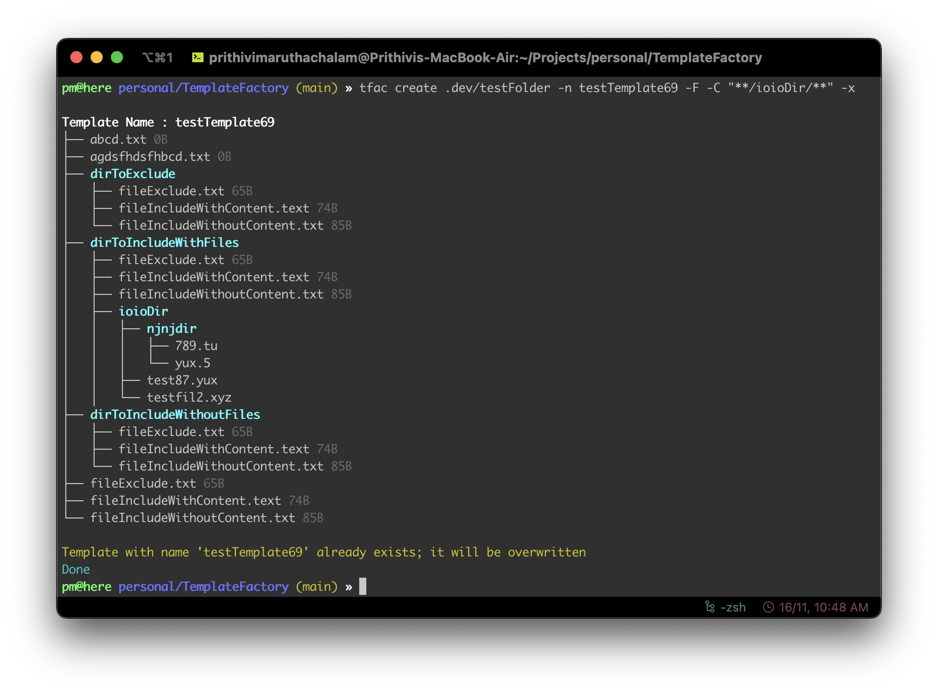Click the dirToIncludeWithoutFiles directory name
Viewport: 938px width, 693px height.
pos(175,415)
